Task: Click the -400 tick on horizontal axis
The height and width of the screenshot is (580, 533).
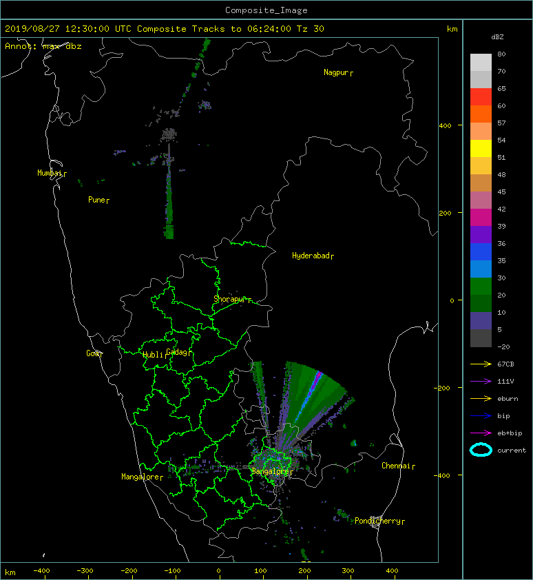Action: point(41,571)
